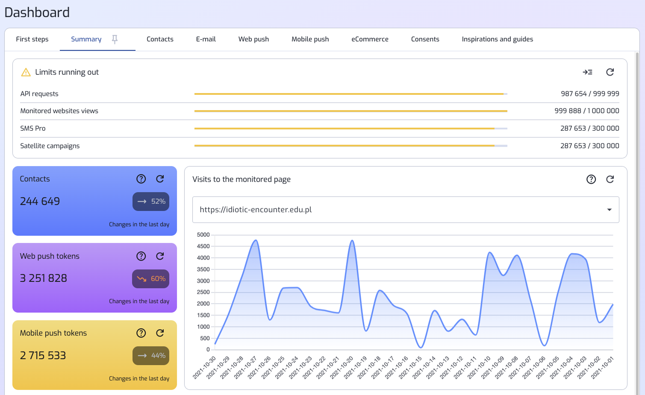Open the monitored page URL dropdown

click(406, 210)
